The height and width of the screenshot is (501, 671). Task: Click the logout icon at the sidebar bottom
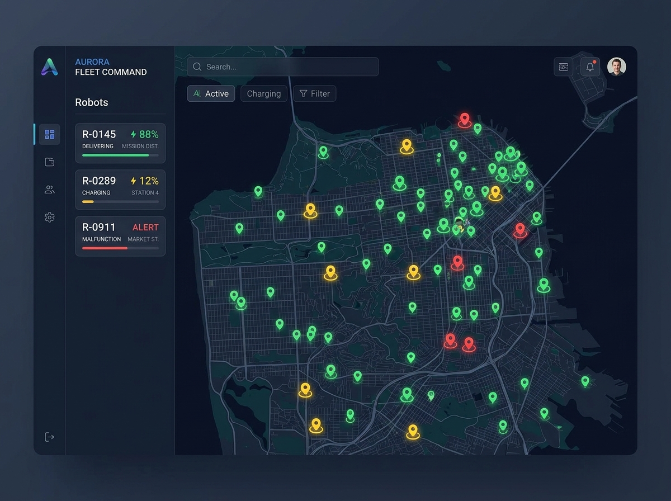[50, 437]
